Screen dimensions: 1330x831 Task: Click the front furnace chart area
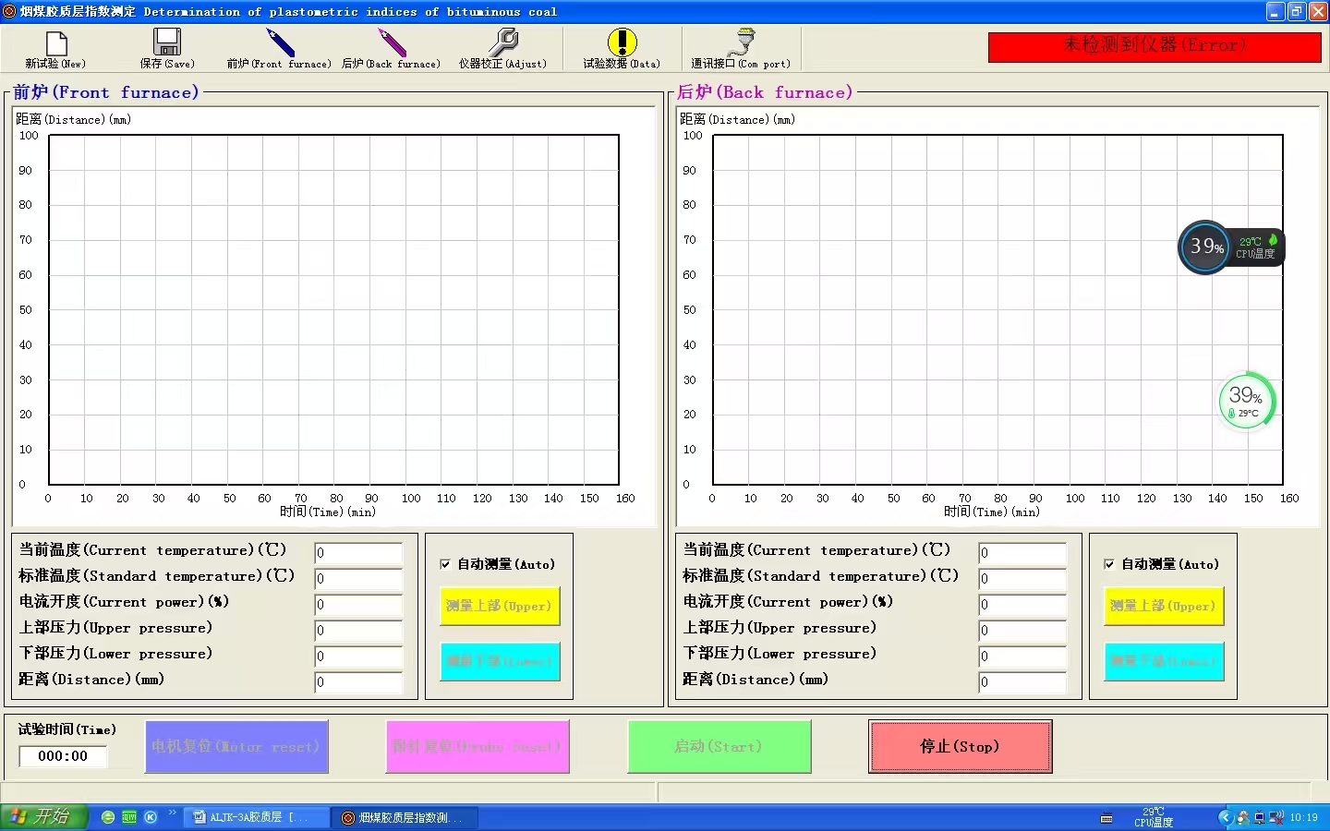click(333, 309)
